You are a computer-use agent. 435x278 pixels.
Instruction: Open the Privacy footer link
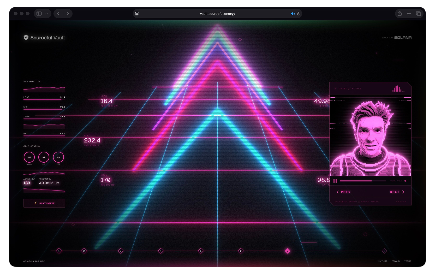pyautogui.click(x=396, y=261)
